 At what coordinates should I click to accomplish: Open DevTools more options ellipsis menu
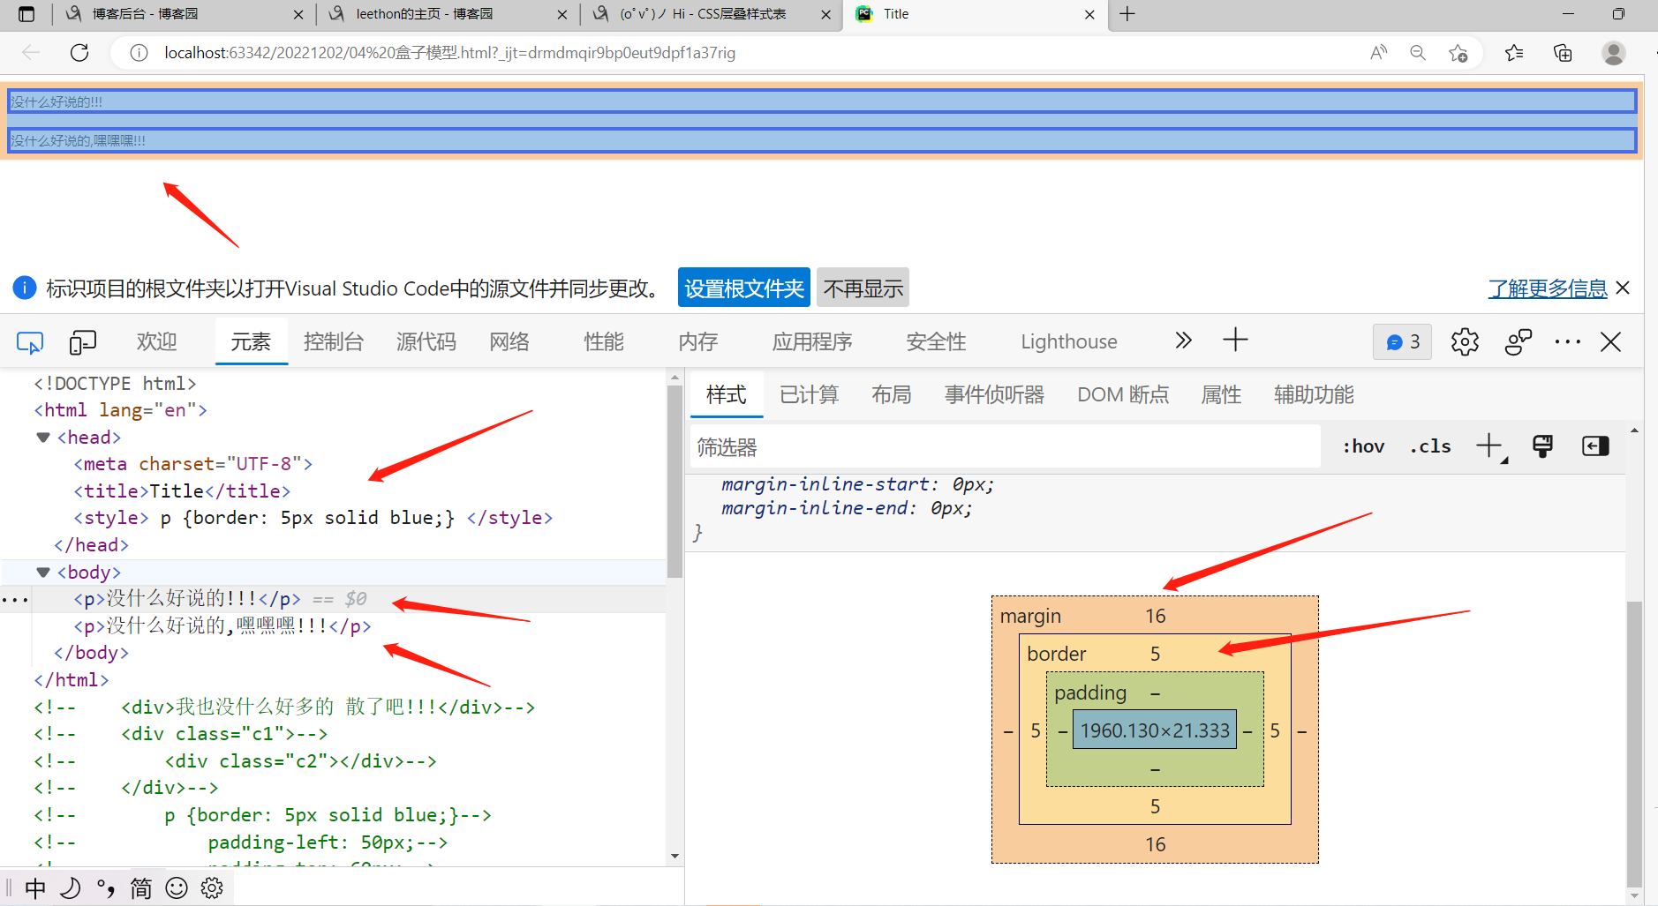(x=1568, y=341)
